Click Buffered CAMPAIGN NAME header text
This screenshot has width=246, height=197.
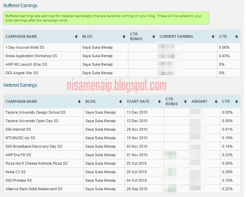click(x=21, y=36)
